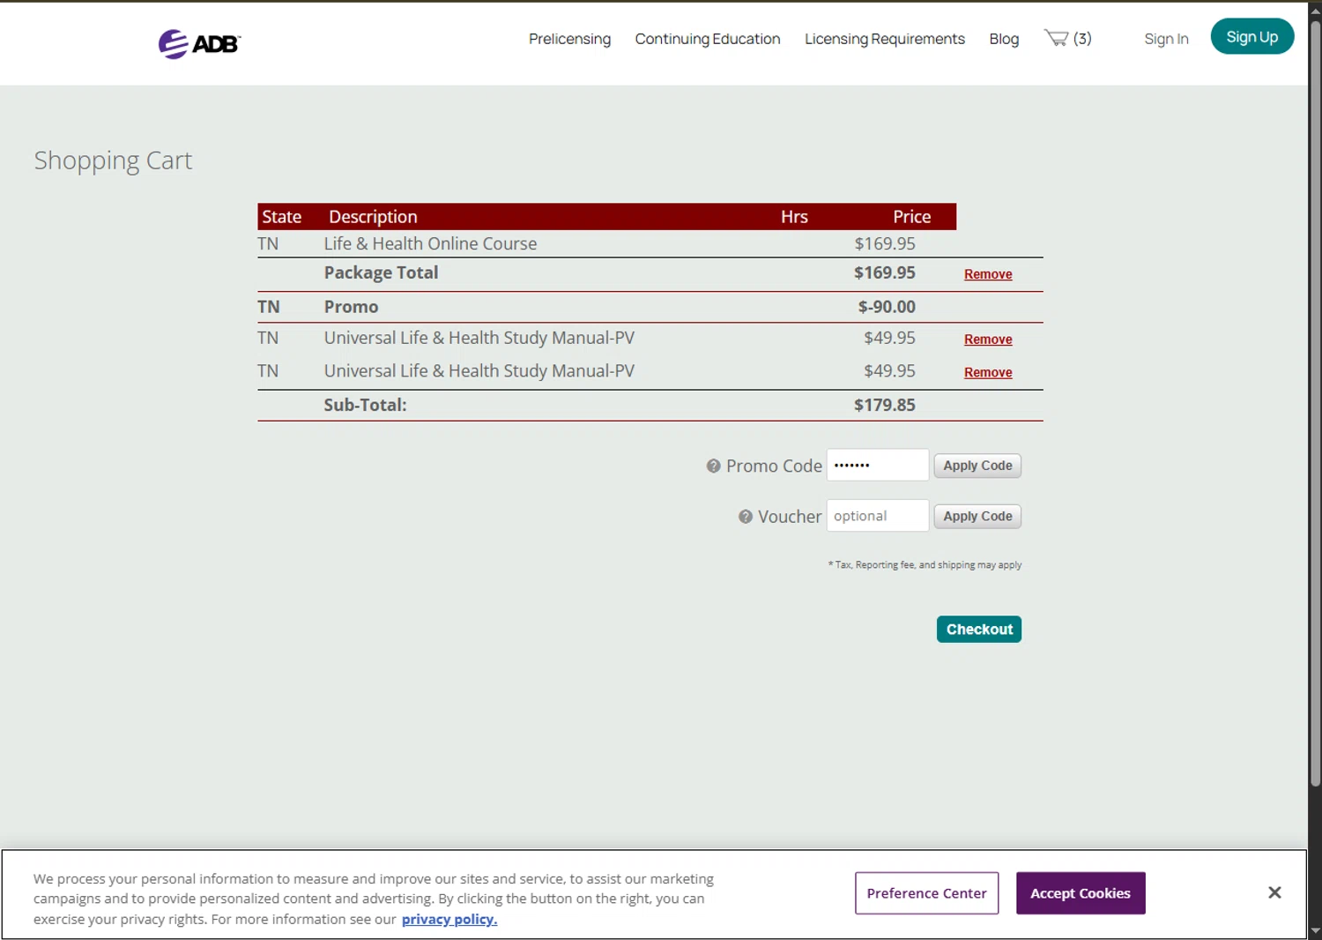Image resolution: width=1322 pixels, height=940 pixels.
Task: Click the Description column header
Action: click(373, 217)
